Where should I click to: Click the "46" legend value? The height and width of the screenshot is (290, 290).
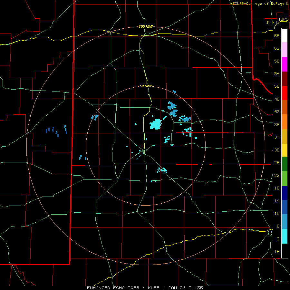[277, 99]
